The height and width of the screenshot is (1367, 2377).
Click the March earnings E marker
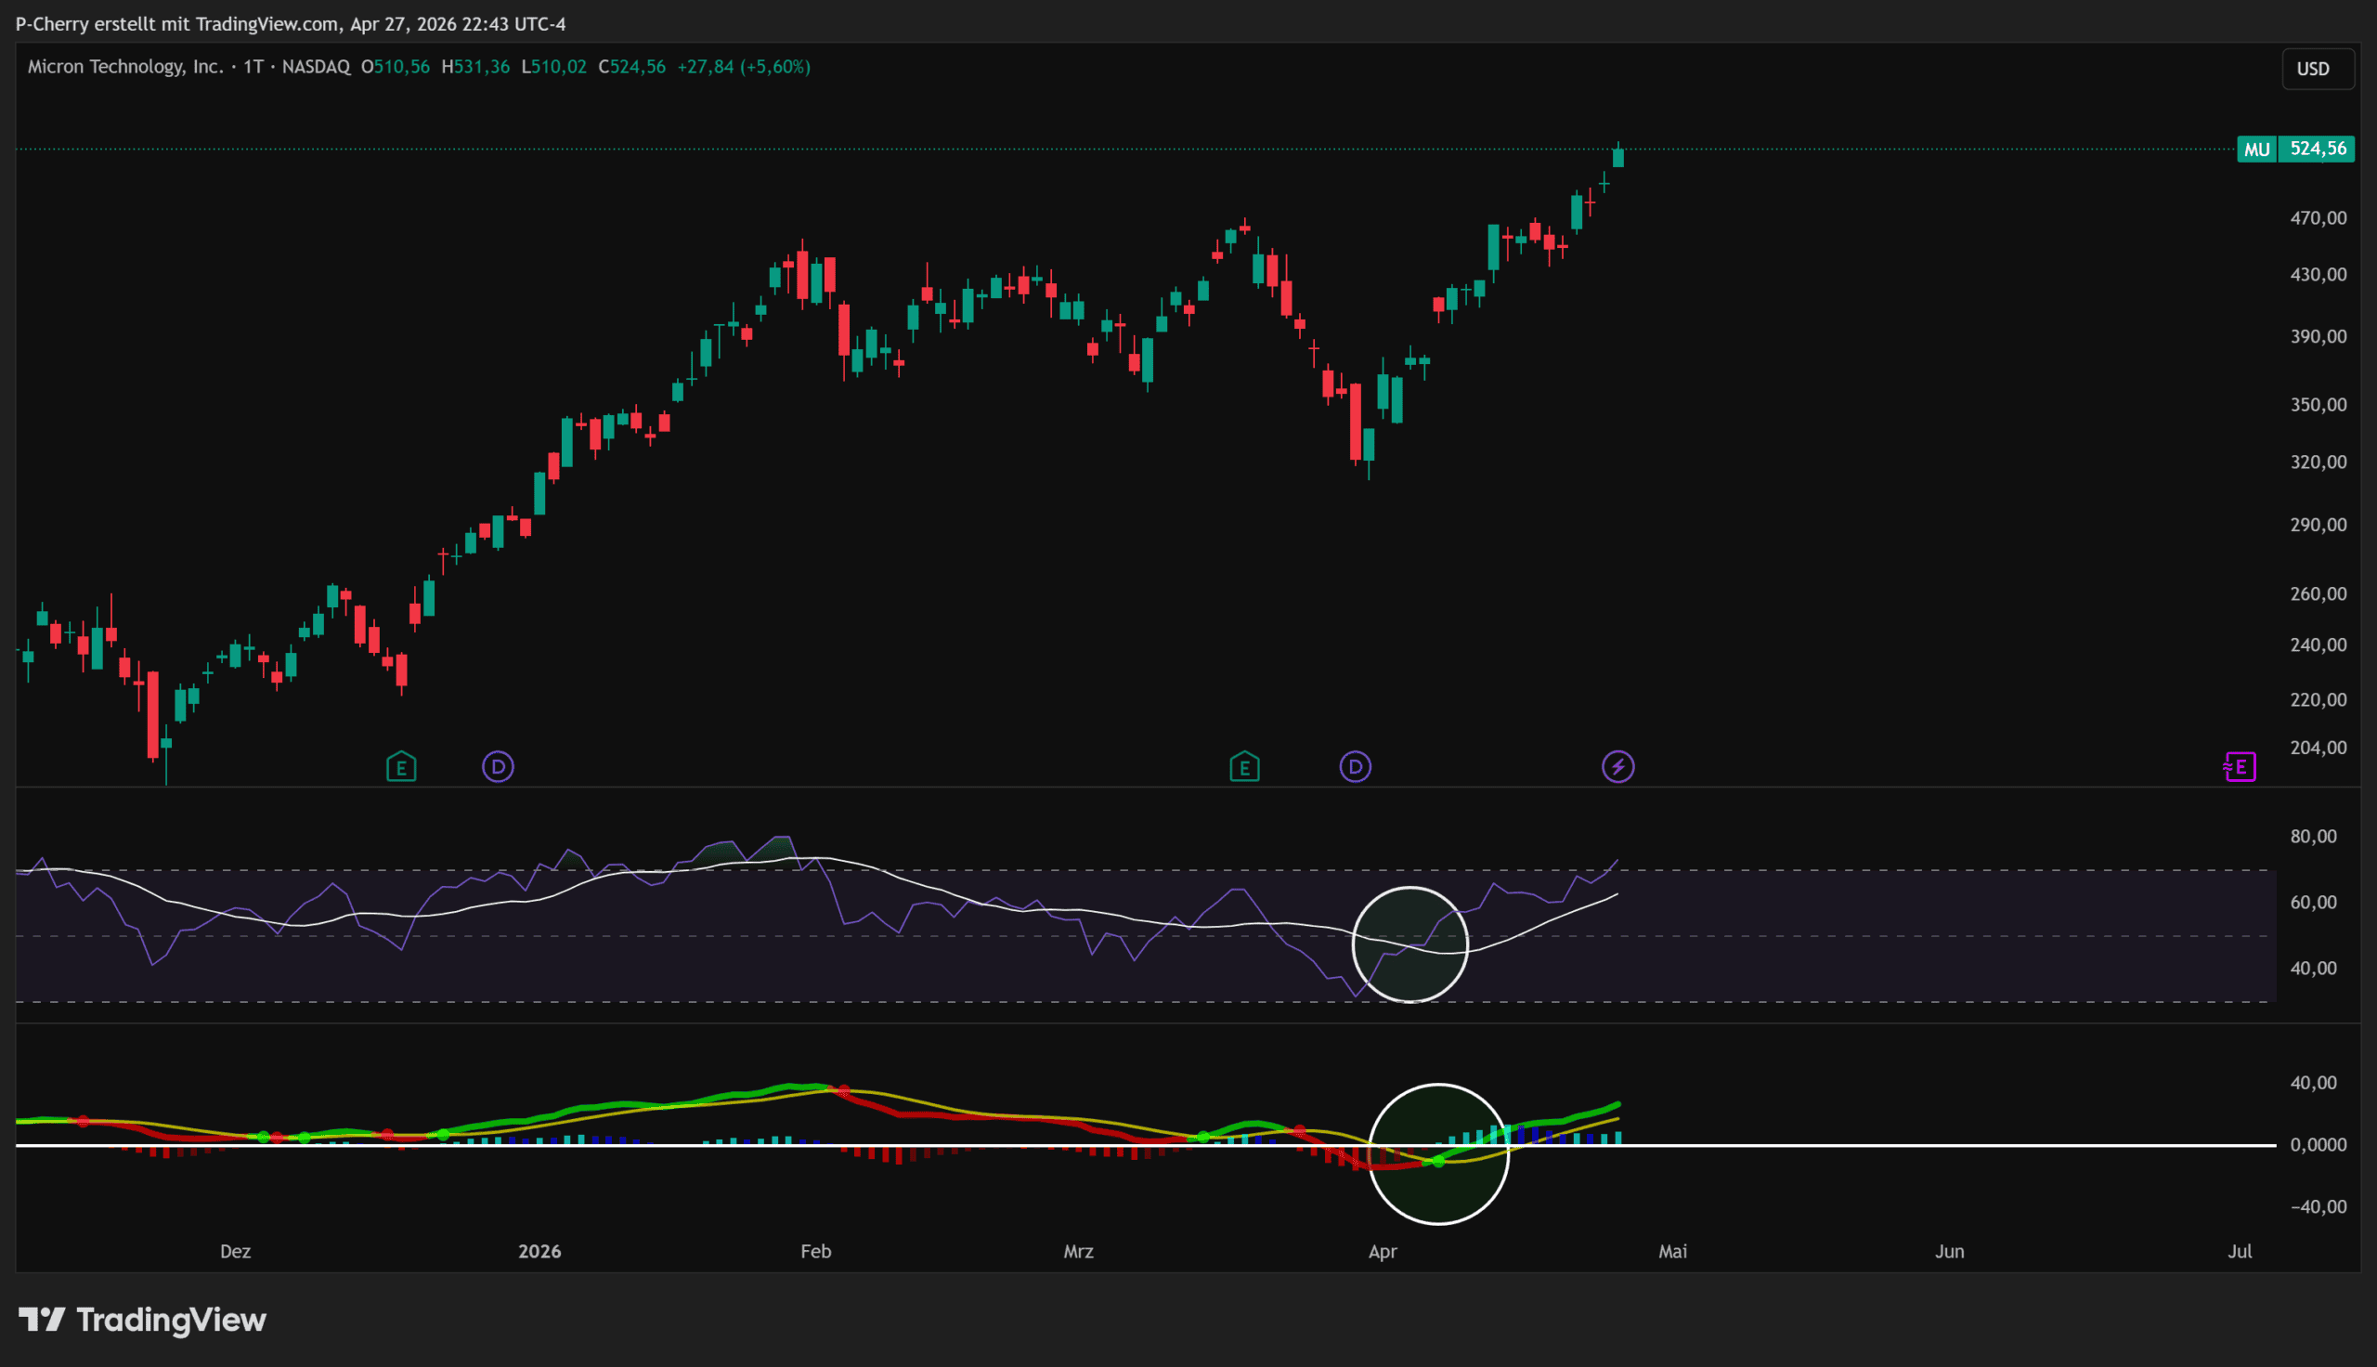(x=1244, y=767)
